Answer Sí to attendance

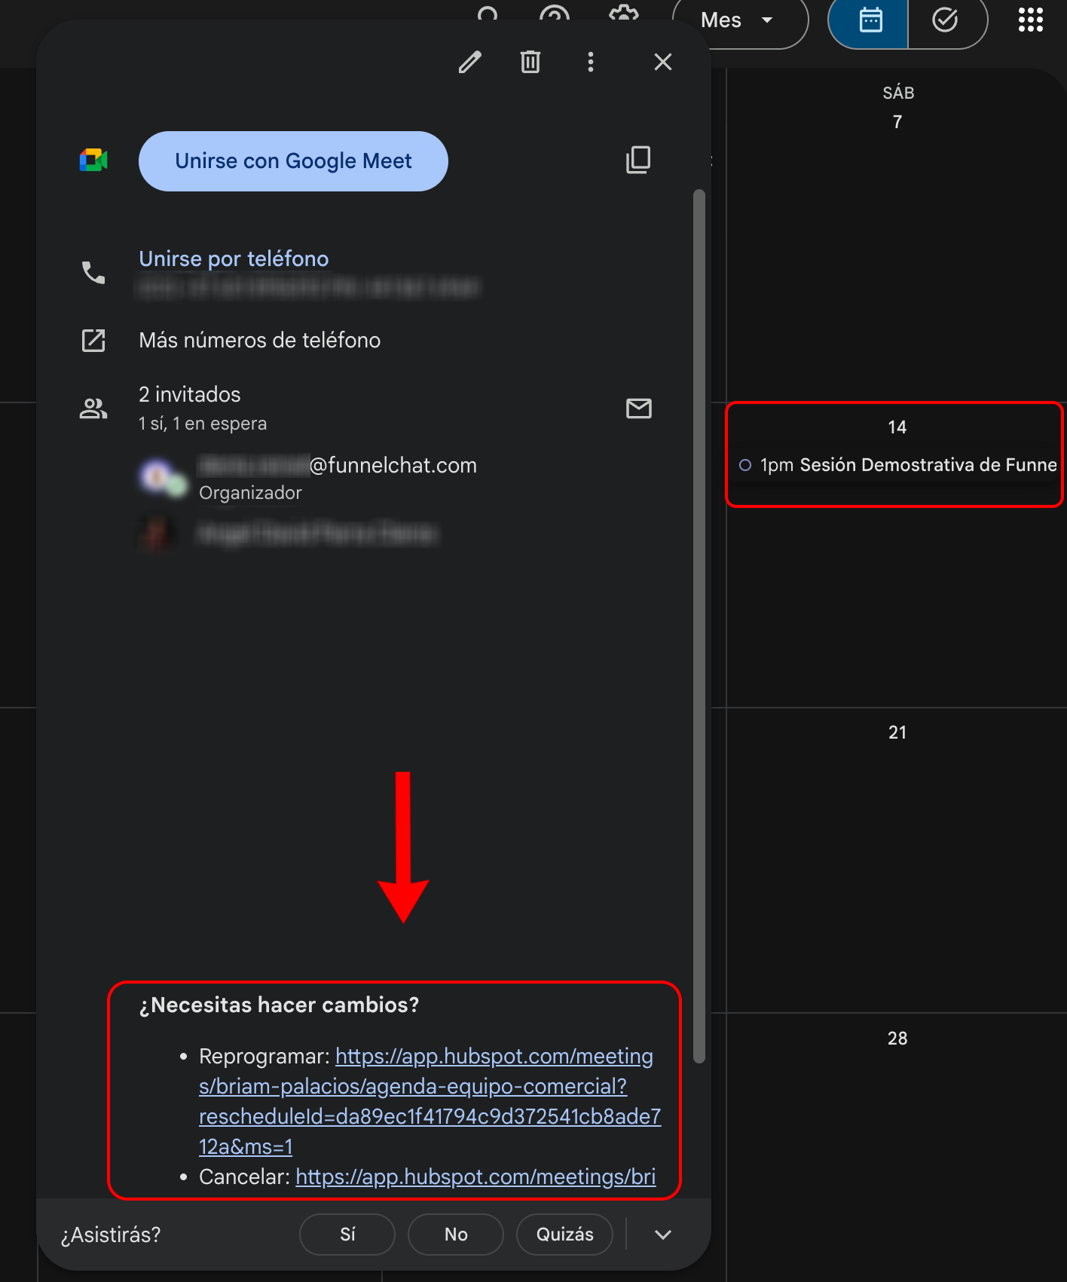pyautogui.click(x=347, y=1235)
